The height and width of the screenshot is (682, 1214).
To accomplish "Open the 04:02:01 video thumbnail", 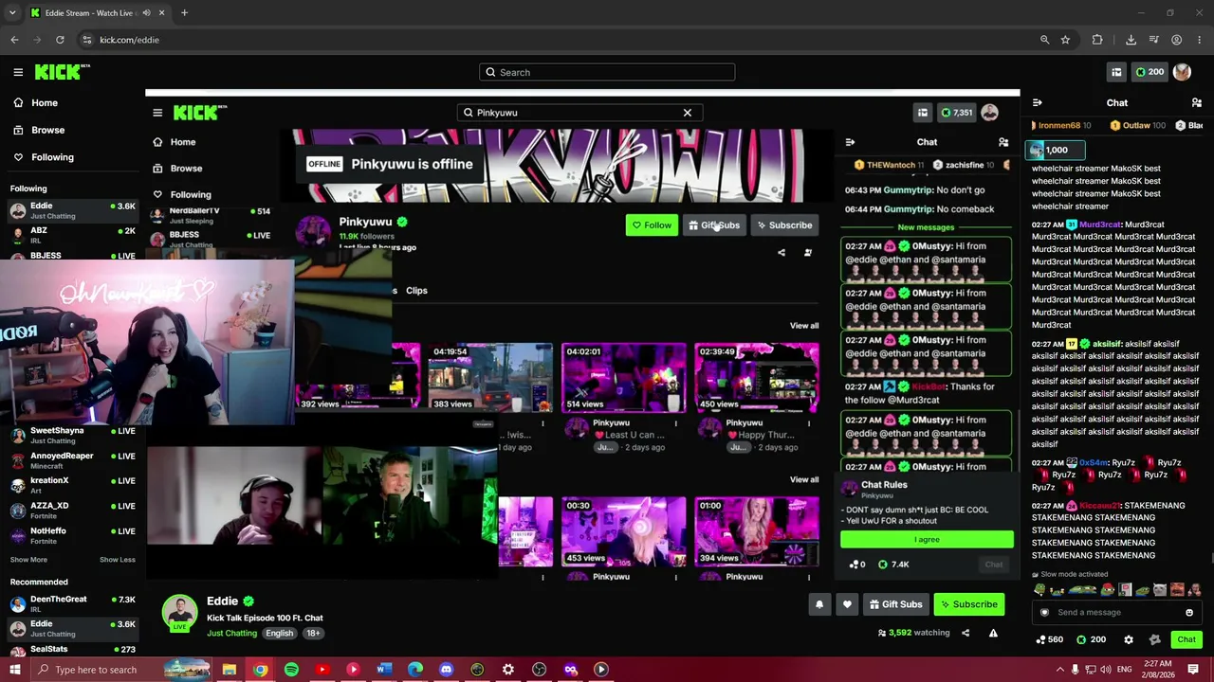I will (623, 378).
